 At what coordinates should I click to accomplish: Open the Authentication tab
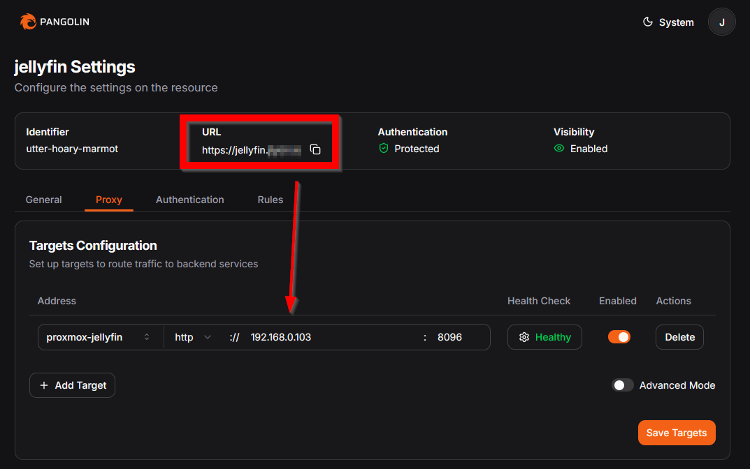(x=189, y=200)
